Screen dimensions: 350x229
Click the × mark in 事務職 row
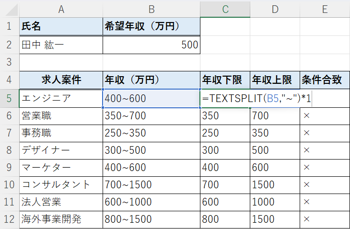click(306, 133)
